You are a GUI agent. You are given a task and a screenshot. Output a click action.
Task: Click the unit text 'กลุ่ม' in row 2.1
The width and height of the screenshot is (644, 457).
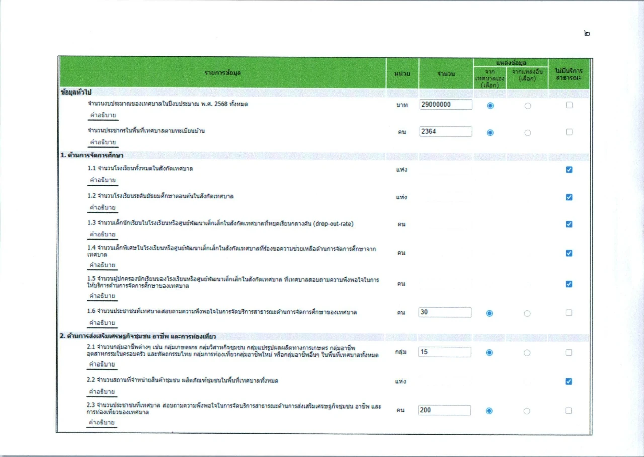[x=401, y=352]
